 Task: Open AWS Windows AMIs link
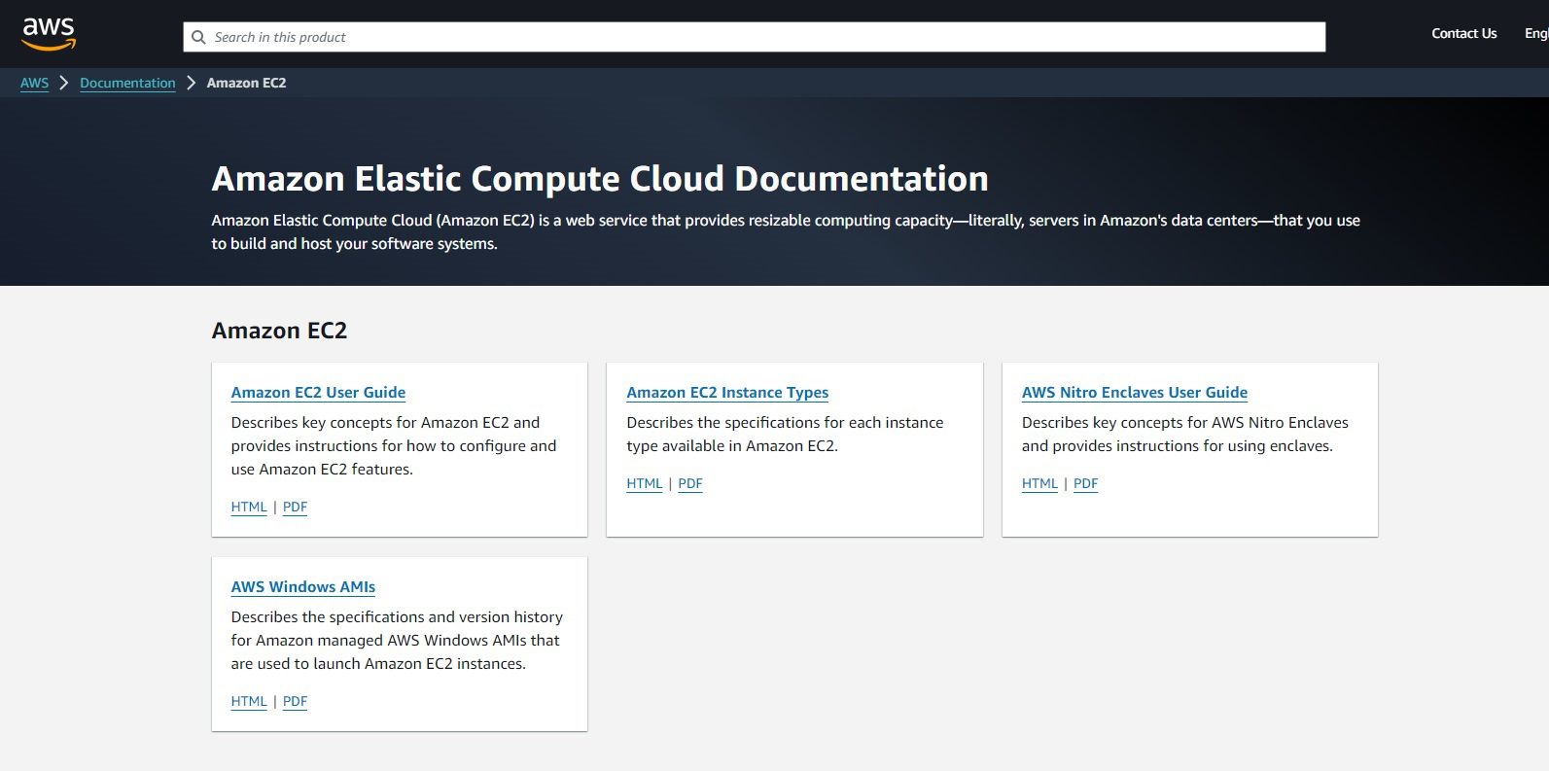coord(302,587)
